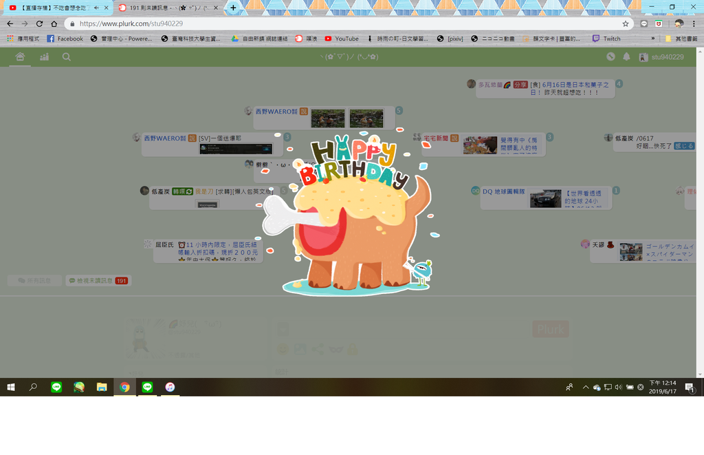This screenshot has height=455, width=704.
Task: Open the Plurk notifications bell icon
Action: pos(626,56)
